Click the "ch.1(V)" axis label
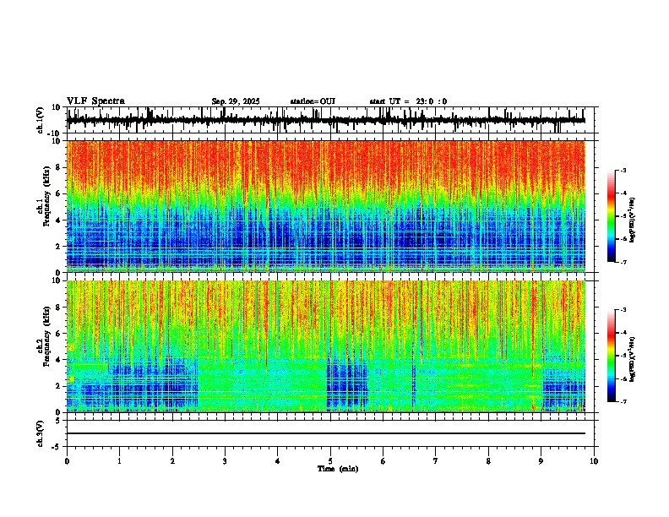 41,120
